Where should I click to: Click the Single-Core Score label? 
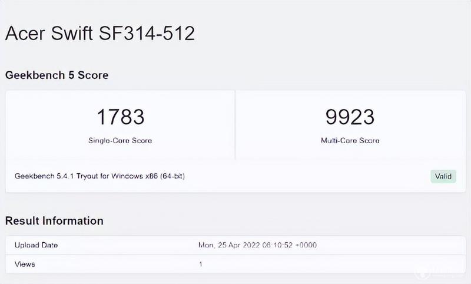(120, 140)
